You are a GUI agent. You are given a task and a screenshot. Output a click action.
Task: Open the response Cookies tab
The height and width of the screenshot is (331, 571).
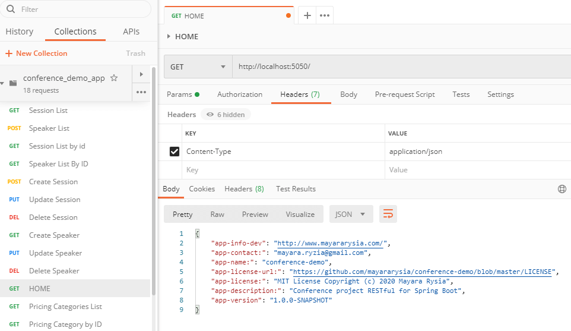pos(202,189)
